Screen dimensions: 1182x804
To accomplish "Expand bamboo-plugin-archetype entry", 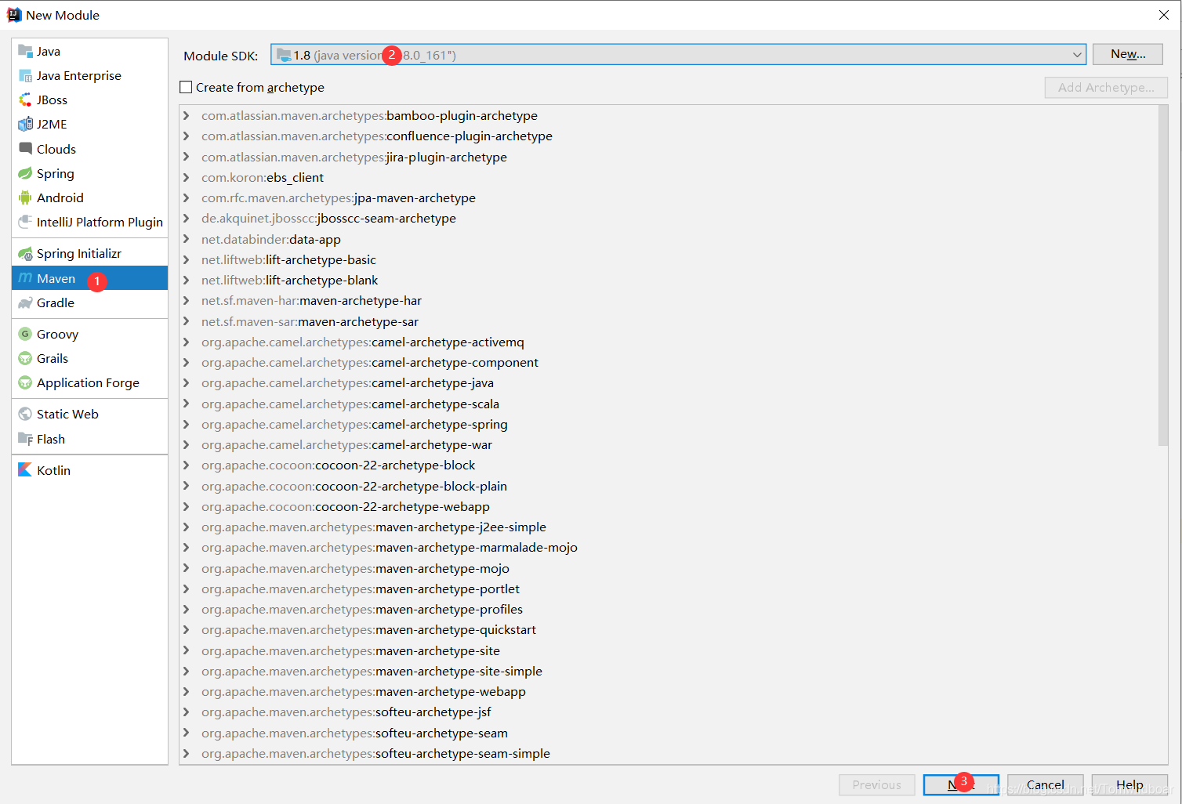I will tap(187, 115).
